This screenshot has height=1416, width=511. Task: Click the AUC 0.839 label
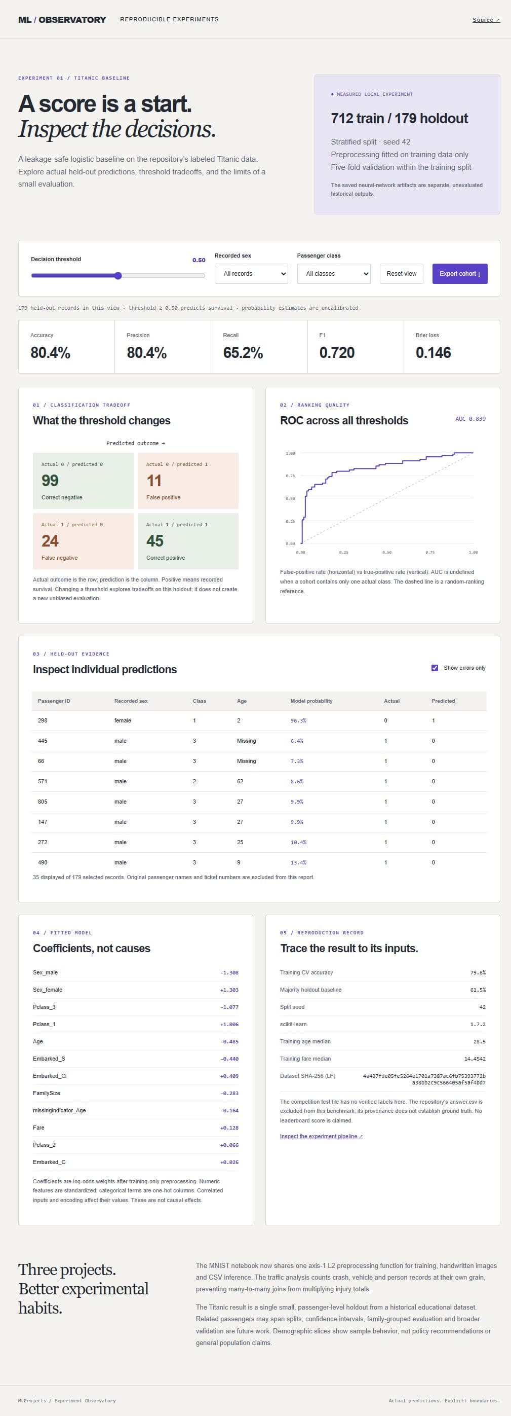[470, 419]
